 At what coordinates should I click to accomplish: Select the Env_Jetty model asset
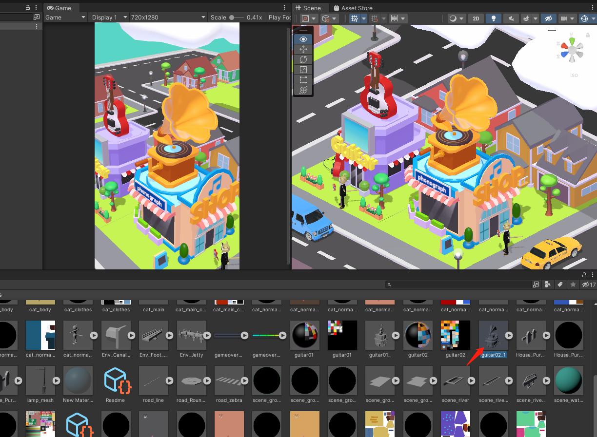coord(191,335)
